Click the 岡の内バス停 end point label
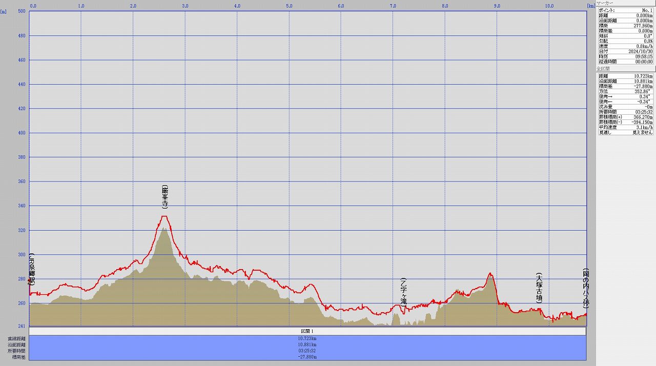This screenshot has height=366, width=656. (585, 288)
